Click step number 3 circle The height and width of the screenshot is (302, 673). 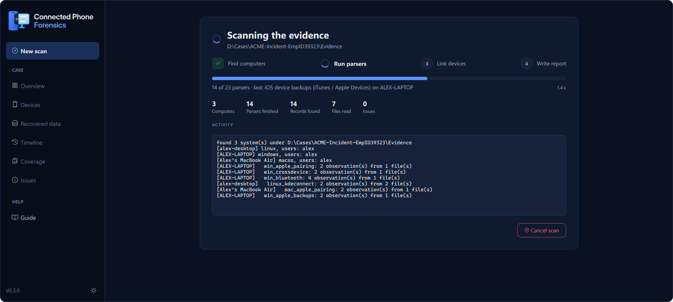click(427, 63)
